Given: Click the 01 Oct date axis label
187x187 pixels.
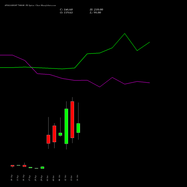Looking at the screenshot, I should [47, 178].
